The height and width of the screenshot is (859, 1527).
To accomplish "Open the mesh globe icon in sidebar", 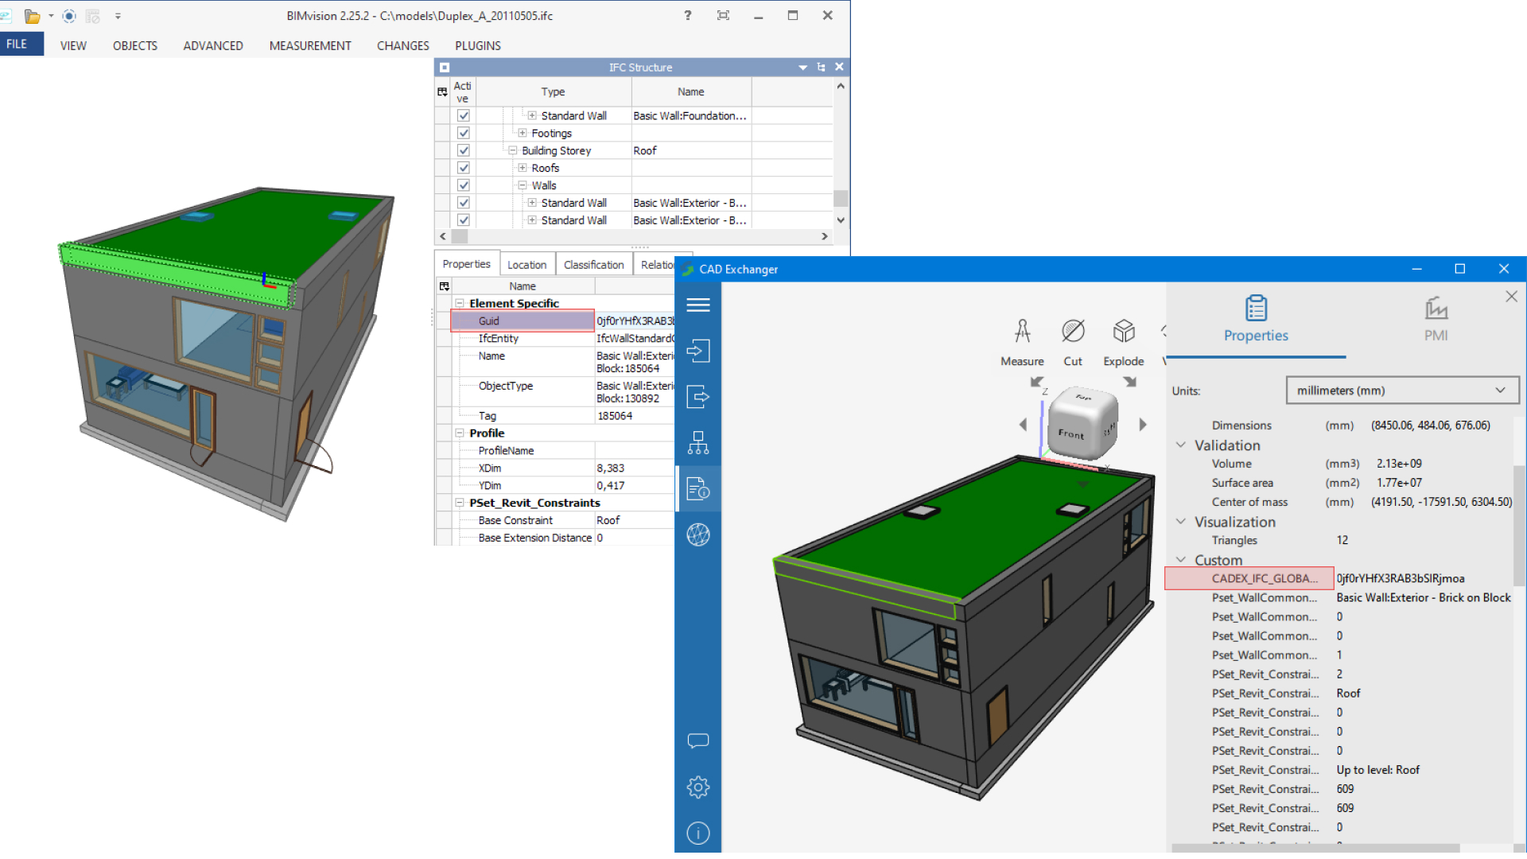I will [698, 534].
